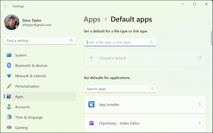Click the Personalization paintbrush icon

click(9, 86)
